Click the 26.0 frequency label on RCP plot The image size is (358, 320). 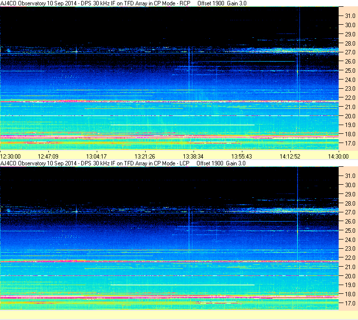[x=350, y=62]
